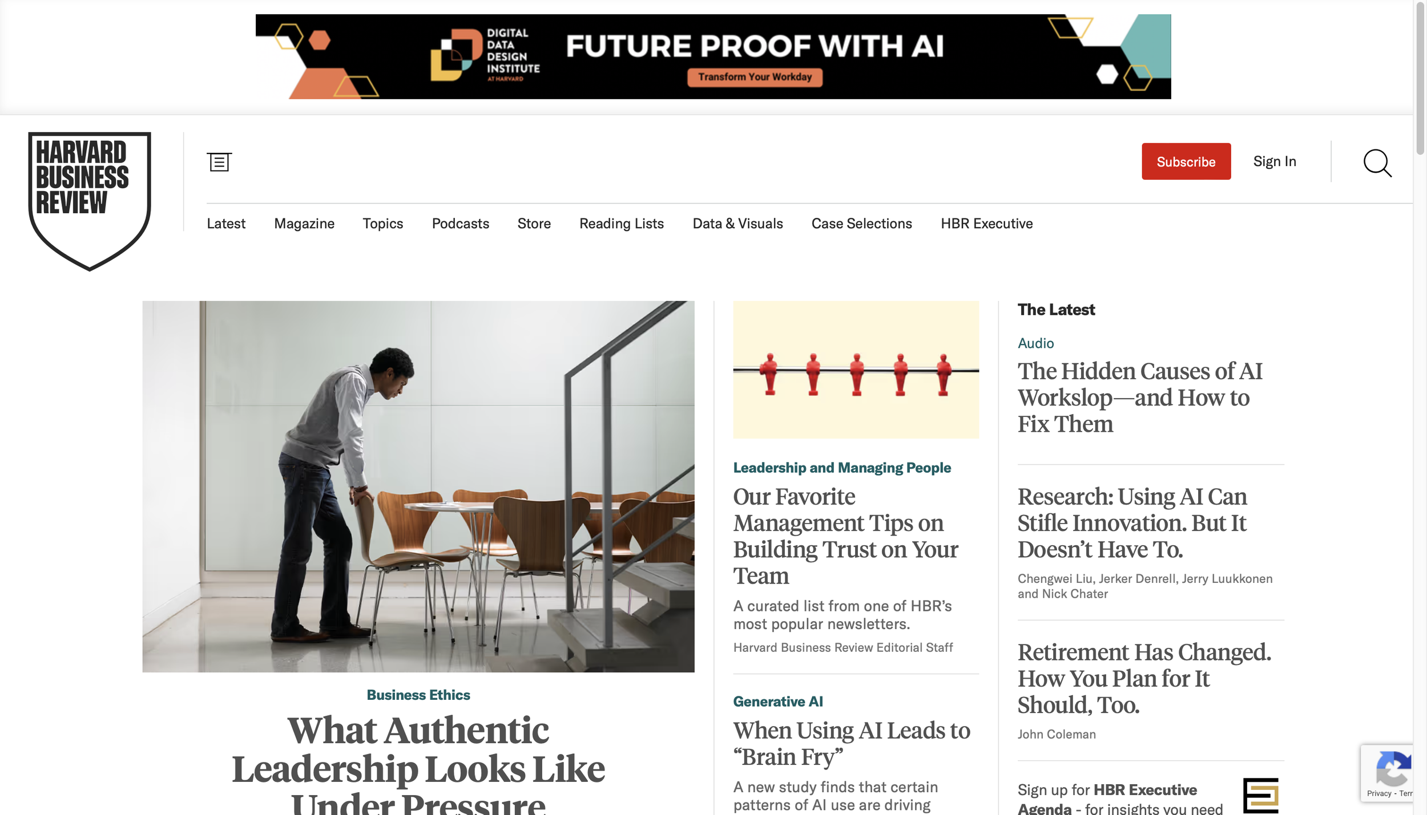Click the page vertical scrollbar
This screenshot has height=815, width=1427.
coord(1420,407)
